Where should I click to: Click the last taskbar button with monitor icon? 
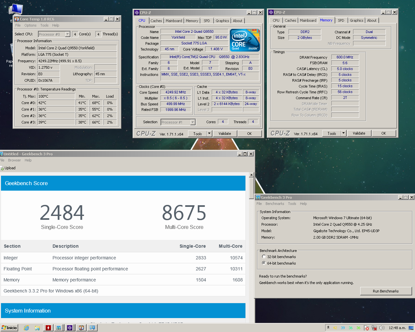tap(92, 328)
